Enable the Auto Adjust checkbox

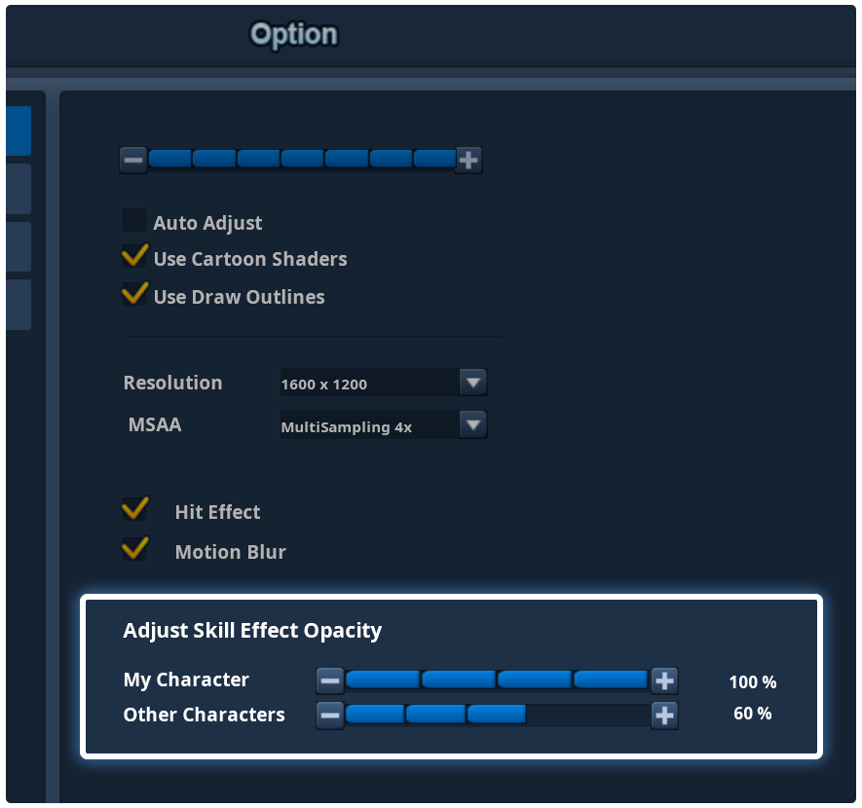coord(134,220)
